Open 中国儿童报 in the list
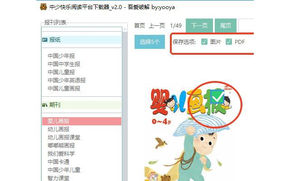This screenshot has width=290, height=181. click(x=61, y=72)
